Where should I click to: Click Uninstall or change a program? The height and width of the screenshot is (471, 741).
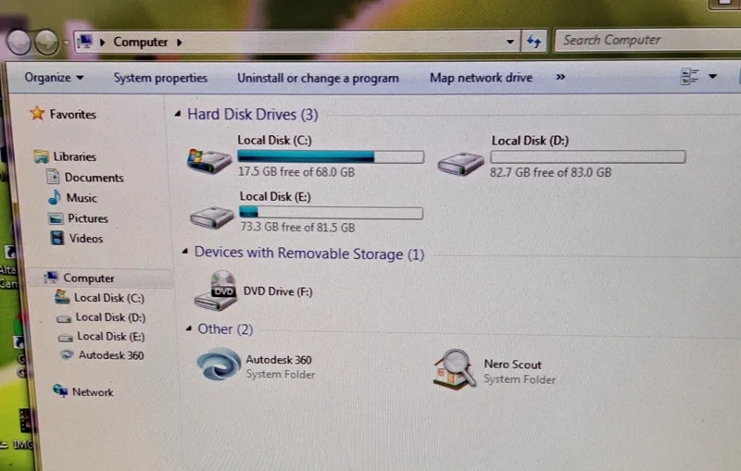(x=318, y=78)
